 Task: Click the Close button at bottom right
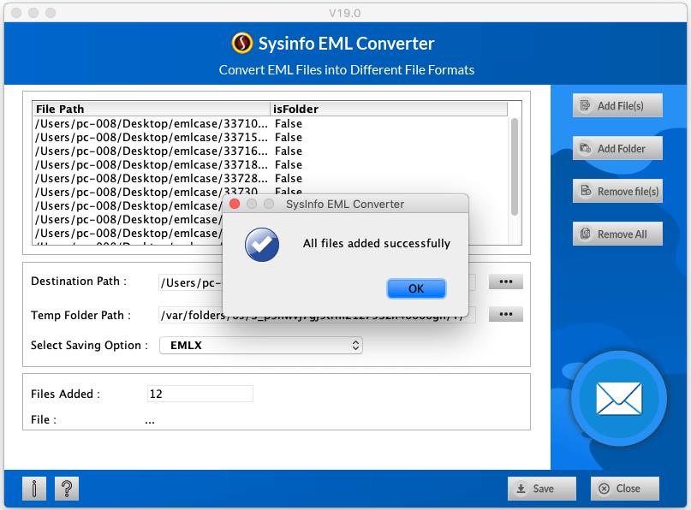point(625,489)
